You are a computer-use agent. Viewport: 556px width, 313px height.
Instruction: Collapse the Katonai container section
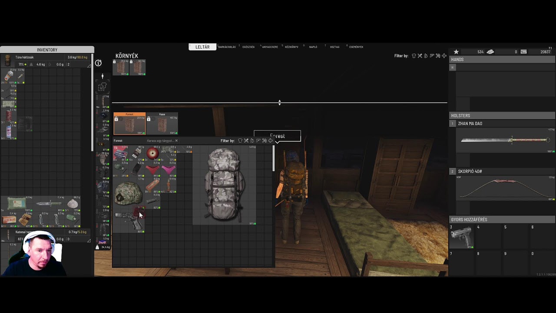click(x=89, y=240)
